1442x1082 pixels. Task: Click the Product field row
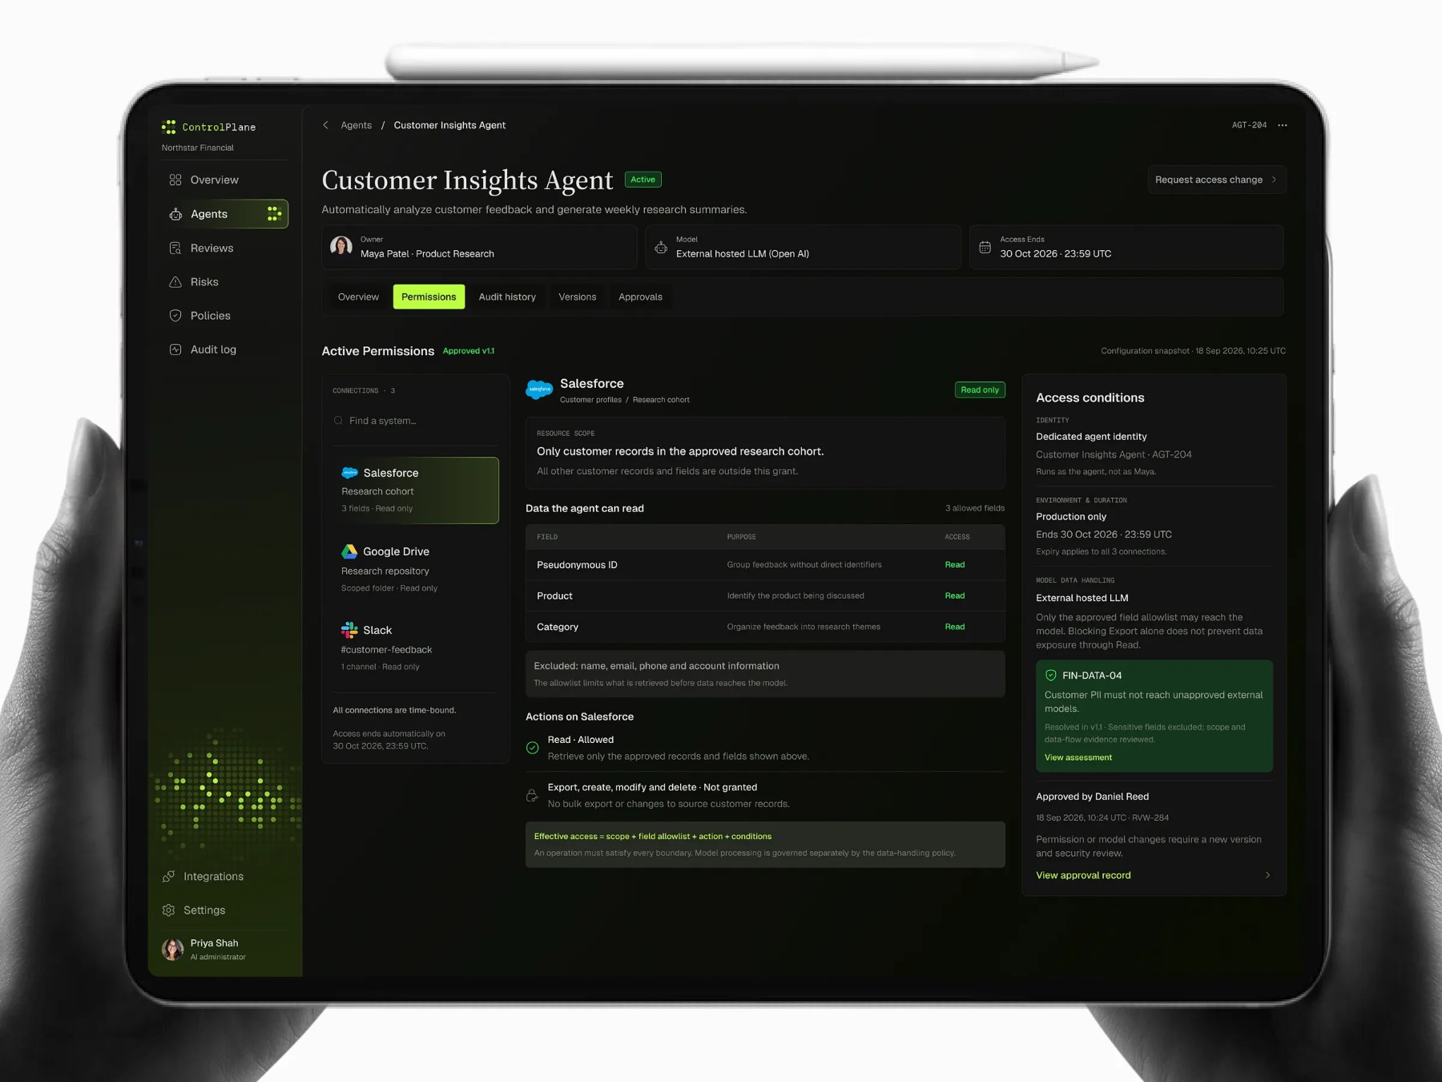(765, 596)
